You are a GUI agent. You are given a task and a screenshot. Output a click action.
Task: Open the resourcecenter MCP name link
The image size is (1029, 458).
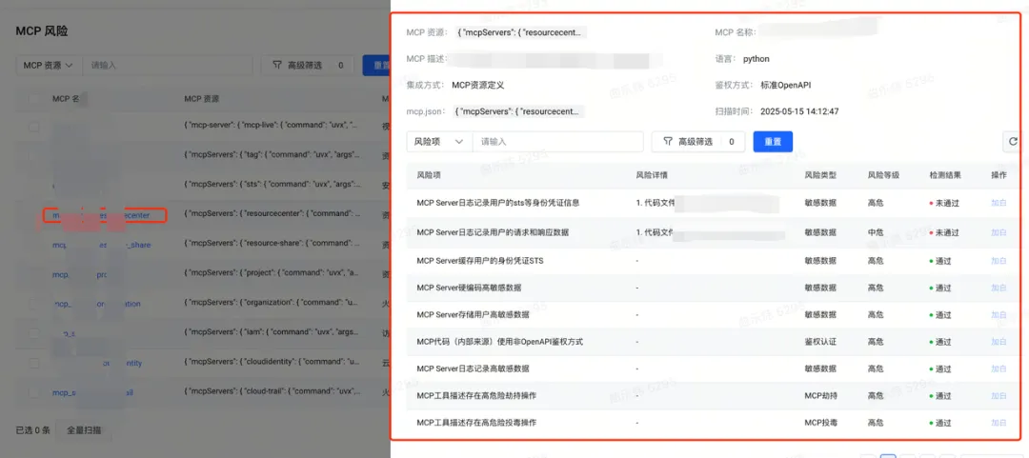tap(102, 215)
